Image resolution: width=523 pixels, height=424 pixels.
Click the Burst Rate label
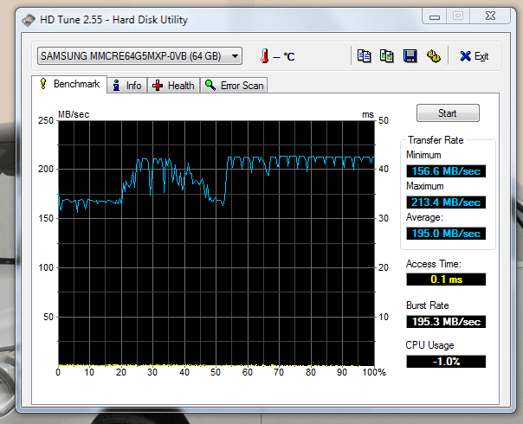pyautogui.click(x=427, y=305)
